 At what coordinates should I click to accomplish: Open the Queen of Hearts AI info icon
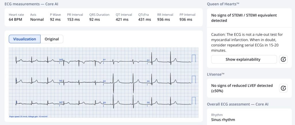pos(283,59)
